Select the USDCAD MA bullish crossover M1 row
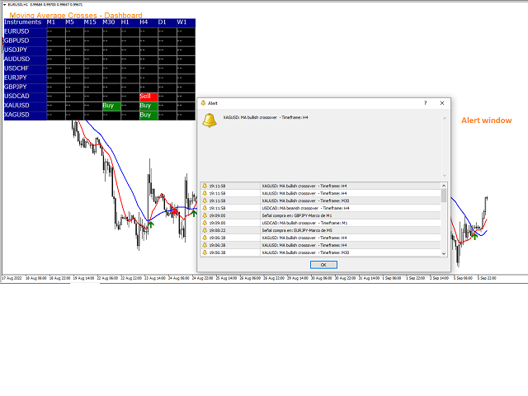528x396 pixels. (321, 223)
